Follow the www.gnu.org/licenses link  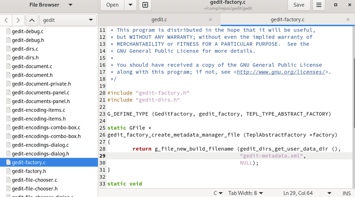click(281, 72)
